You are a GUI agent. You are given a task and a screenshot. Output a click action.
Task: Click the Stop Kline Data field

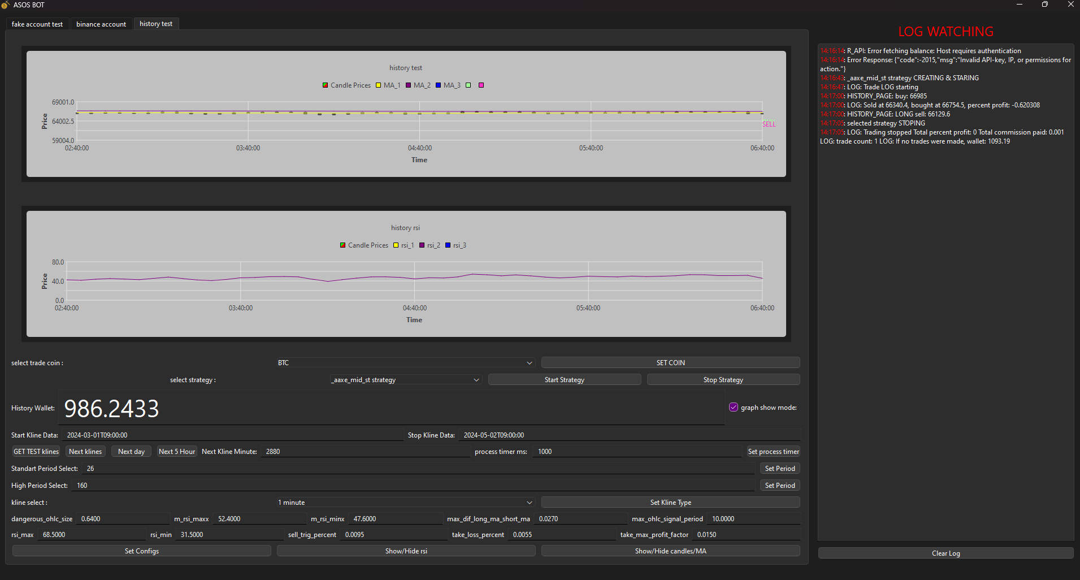coord(629,435)
